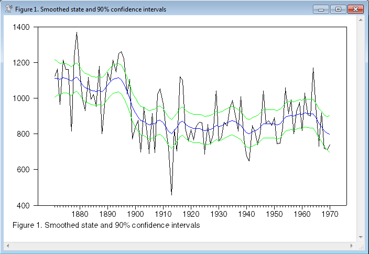Close the Figure 1 window
The height and width of the screenshot is (254, 369).
point(355,9)
